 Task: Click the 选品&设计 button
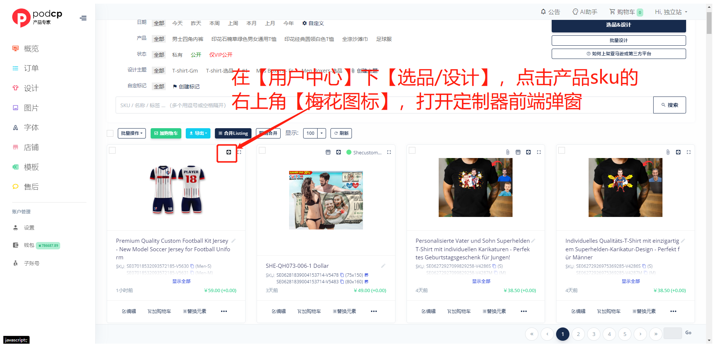(619, 25)
